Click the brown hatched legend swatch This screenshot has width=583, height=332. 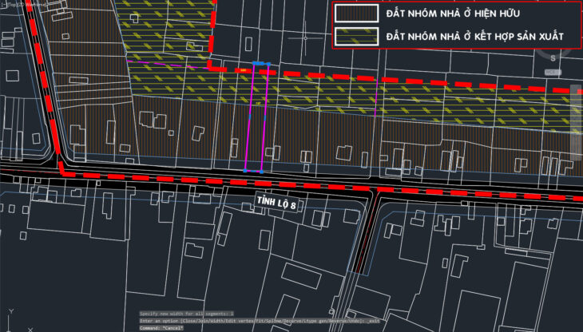[x=355, y=14]
